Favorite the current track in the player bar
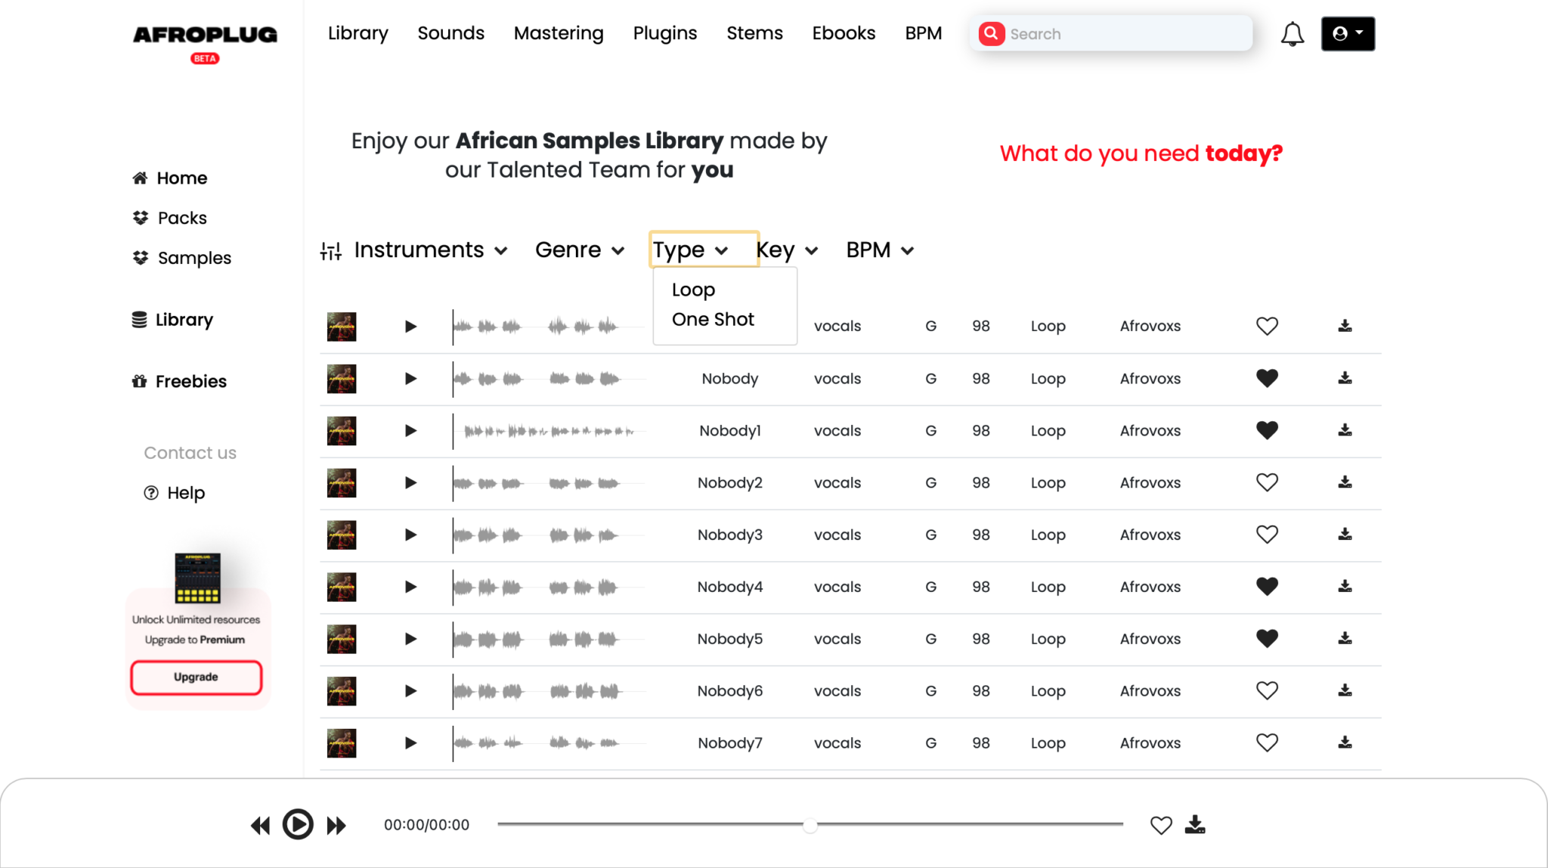Image resolution: width=1548 pixels, height=868 pixels. point(1161,825)
